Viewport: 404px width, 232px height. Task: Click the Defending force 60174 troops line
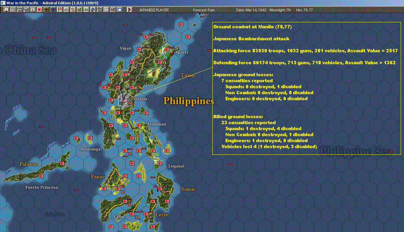[x=304, y=63]
